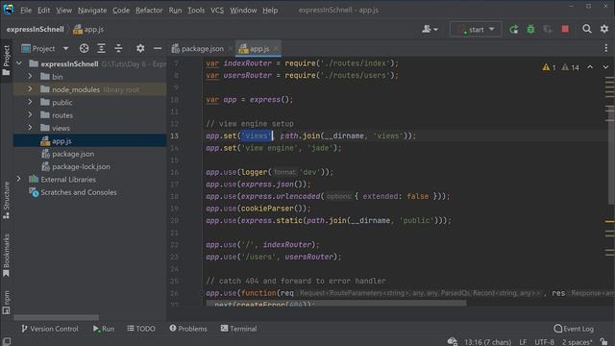Viewport: 615px width, 346px height.
Task: Open Project panel options gear
Action: (x=140, y=48)
